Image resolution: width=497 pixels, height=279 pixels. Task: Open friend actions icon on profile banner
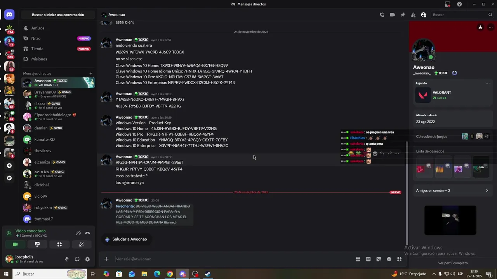(481, 27)
